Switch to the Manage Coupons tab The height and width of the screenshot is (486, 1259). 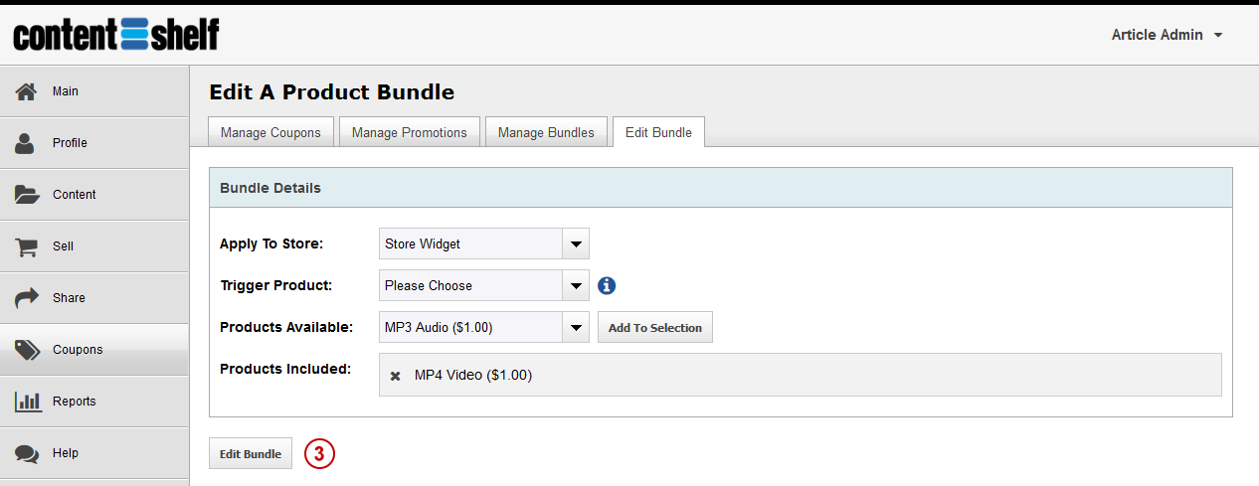[270, 132]
